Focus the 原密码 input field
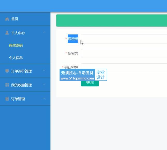Screen dimensions: 167x150 124,39
